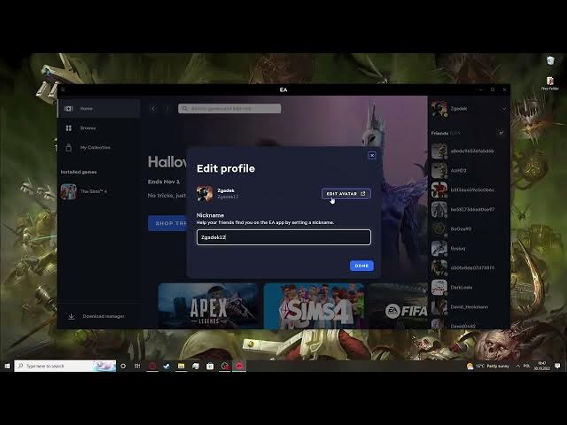Open Browse in the sidebar
Viewport: 567px width, 425px height.
88,128
